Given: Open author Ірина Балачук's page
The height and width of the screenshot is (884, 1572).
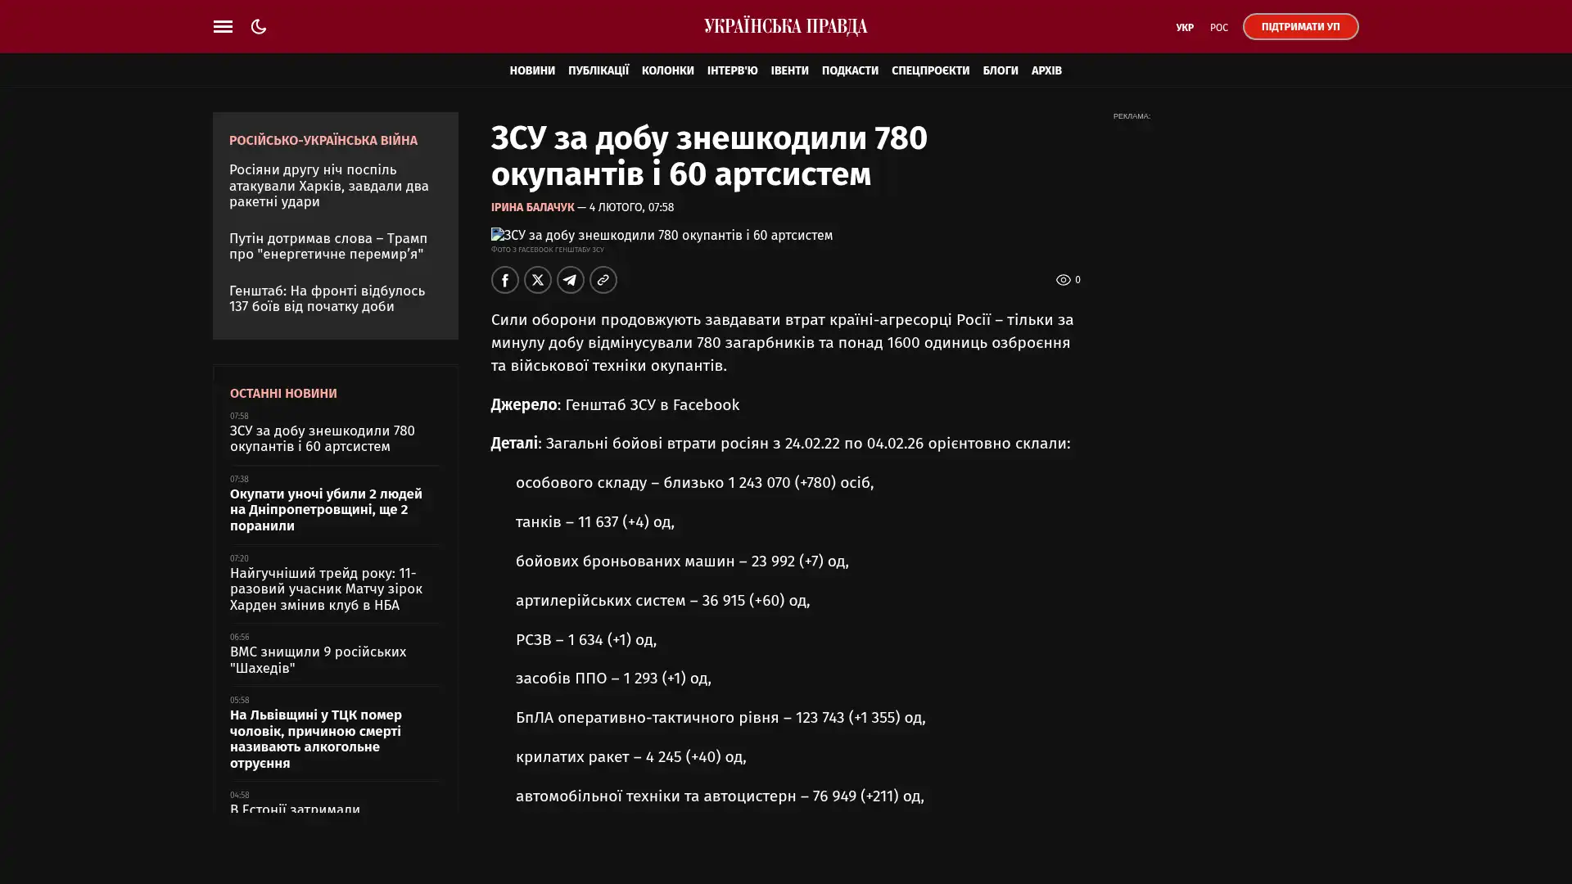Looking at the screenshot, I should (x=532, y=208).
